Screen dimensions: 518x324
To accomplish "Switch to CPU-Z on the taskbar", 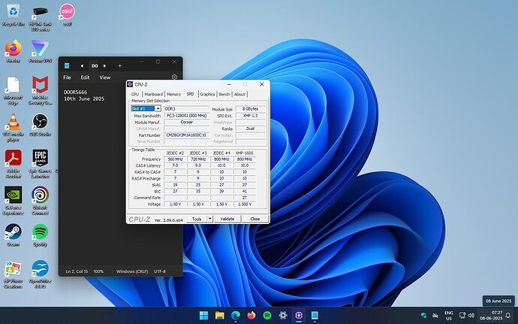I will tap(299, 316).
